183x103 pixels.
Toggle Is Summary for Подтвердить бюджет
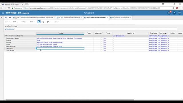click(102, 38)
